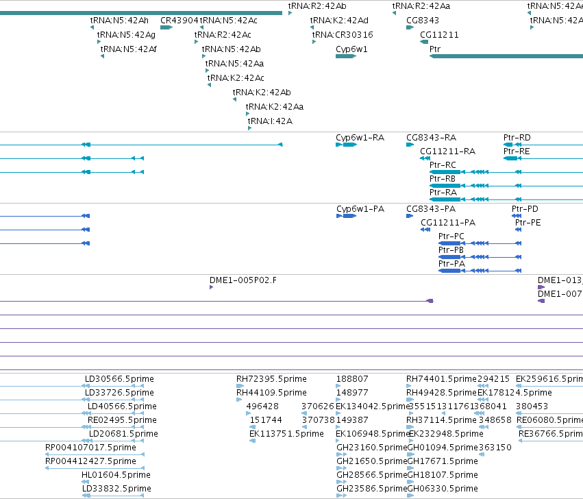Click the Cyp6w1 gene label

coord(351,49)
